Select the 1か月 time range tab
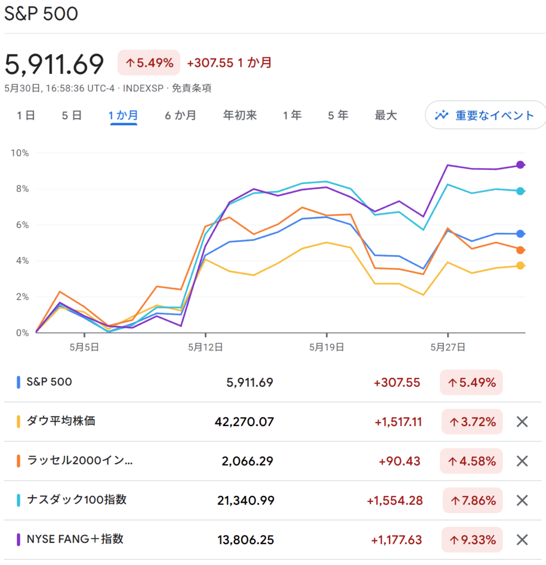This screenshot has height=565, width=546. (123, 115)
